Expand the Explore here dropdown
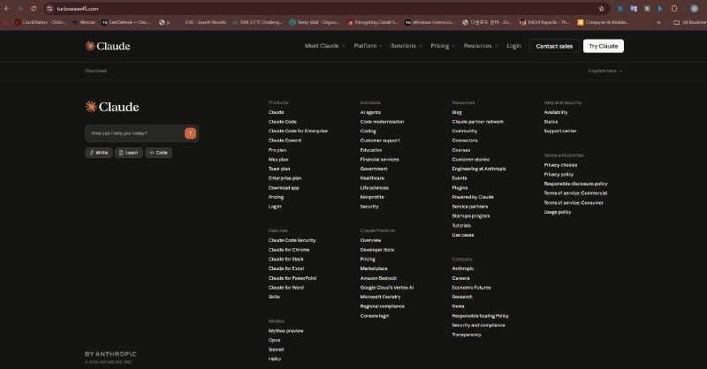This screenshot has height=369, width=707. click(605, 71)
